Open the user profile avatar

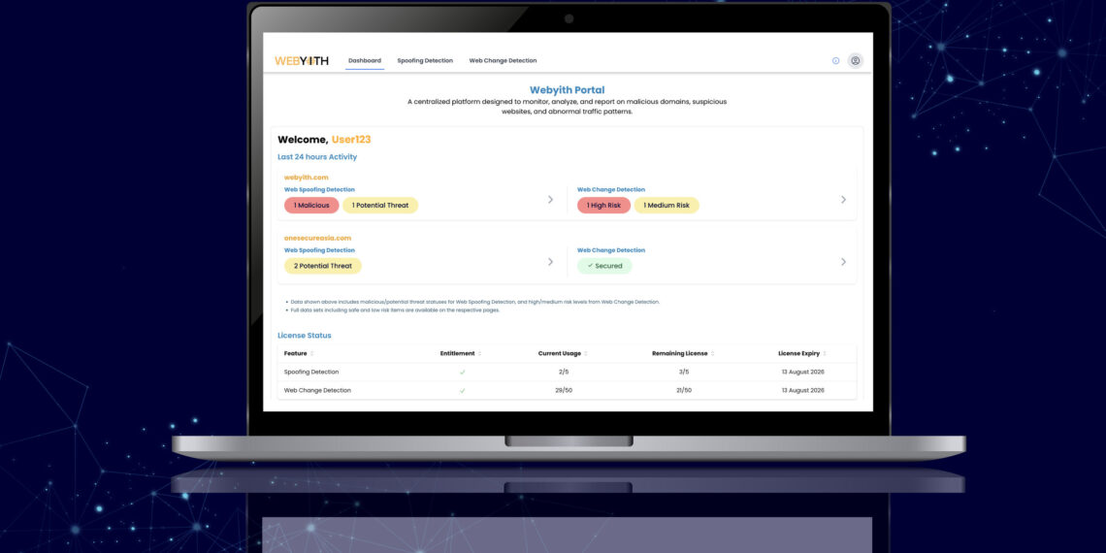coord(855,61)
